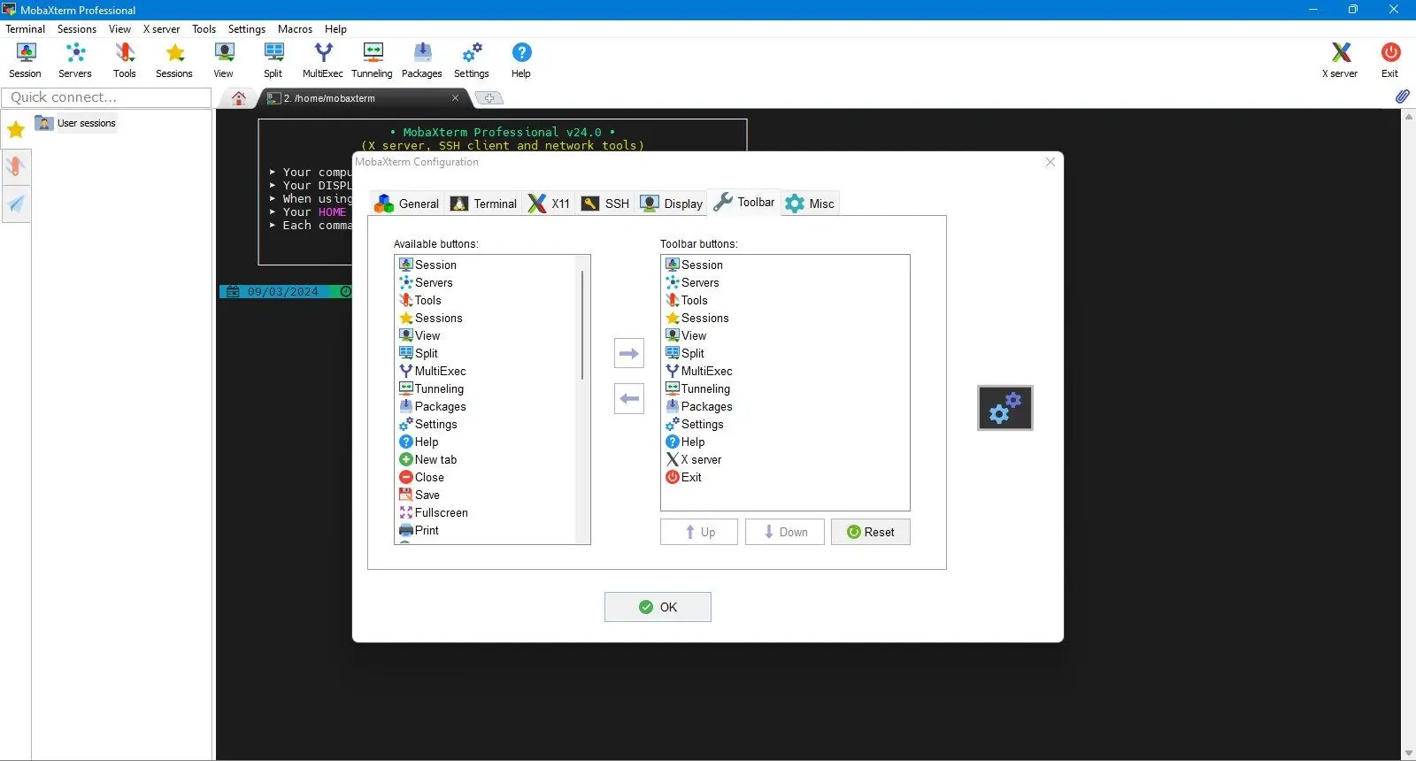
Task: Click the Up button below the toolbar list
Action: point(699,532)
